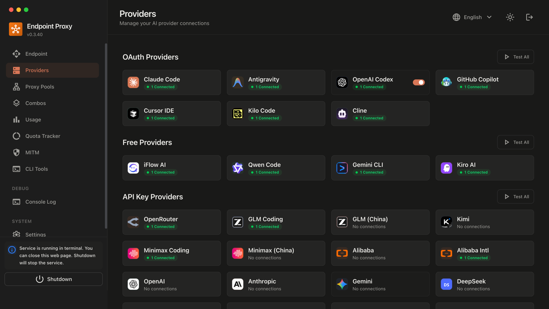Click the Cline provider icon
Viewport: 549px width, 309px height.
(342, 114)
